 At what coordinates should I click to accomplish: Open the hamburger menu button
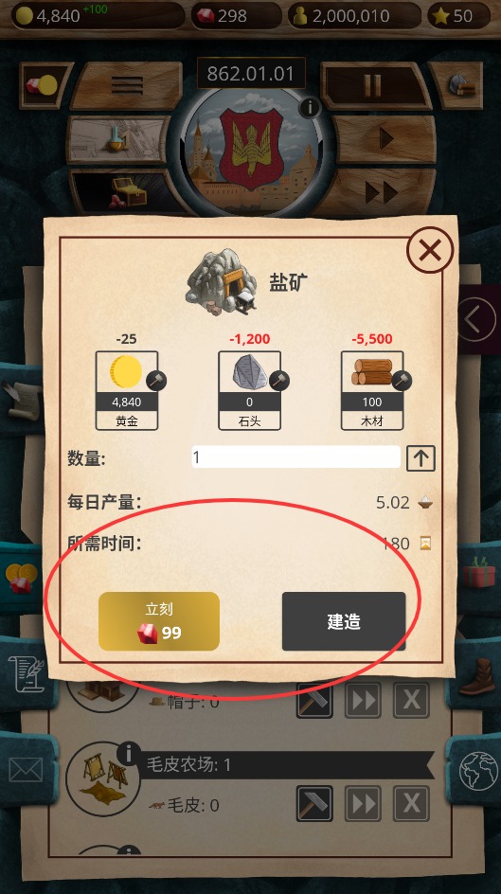(x=127, y=85)
